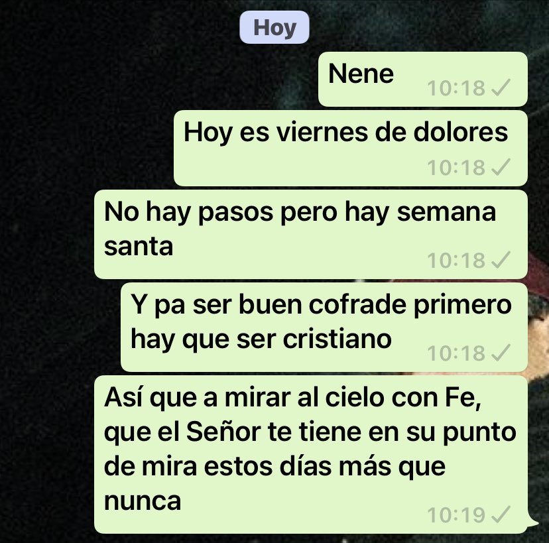This screenshot has width=549, height=543.
Task: Select 'No hay pasos pero hay semana santa' bubble
Action: coord(311,234)
